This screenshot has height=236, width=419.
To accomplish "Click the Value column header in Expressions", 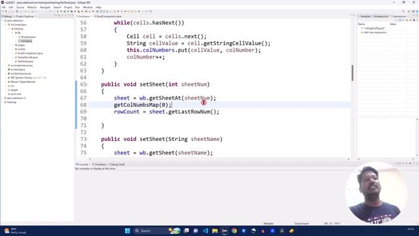I will tap(393, 24).
